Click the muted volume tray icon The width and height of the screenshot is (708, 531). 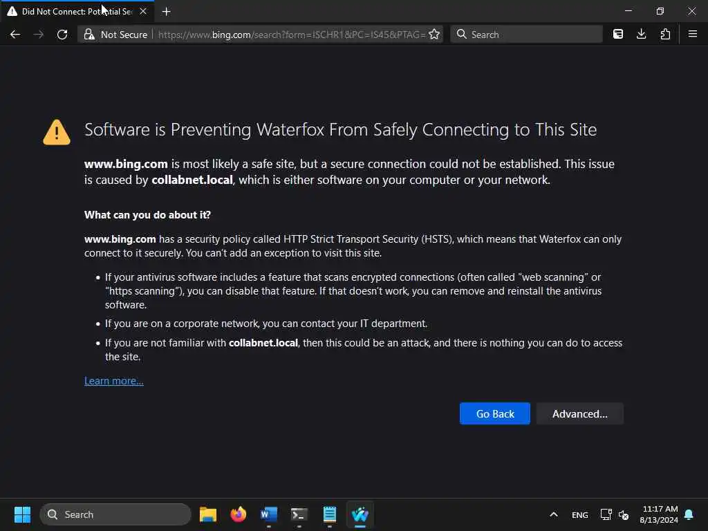point(624,514)
